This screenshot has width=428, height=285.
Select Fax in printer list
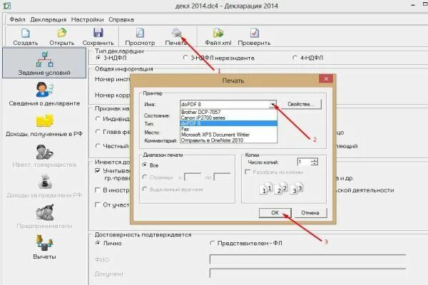click(x=229, y=129)
